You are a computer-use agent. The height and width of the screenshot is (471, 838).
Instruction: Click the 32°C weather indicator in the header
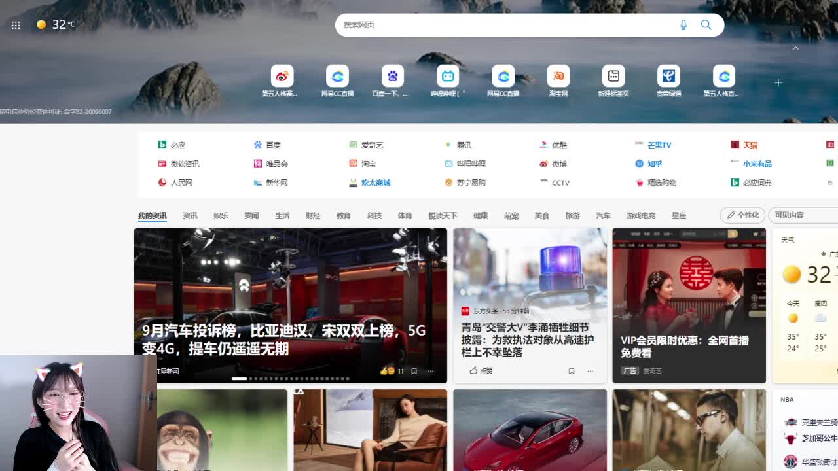[56, 24]
